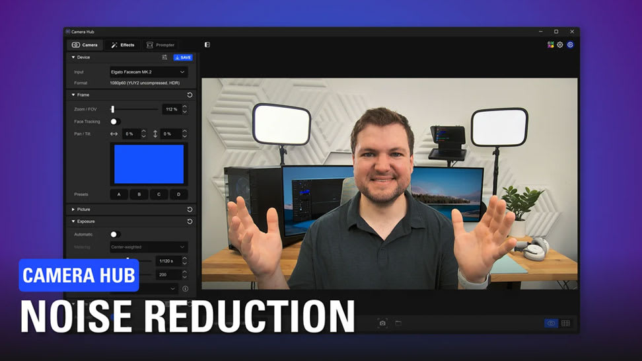Screen dimensions: 642x361
Task: Open the captures folder icon
Action: [x=398, y=323]
